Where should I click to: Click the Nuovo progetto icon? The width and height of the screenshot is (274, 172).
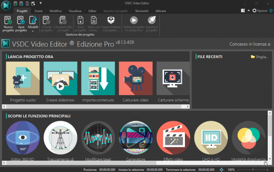(x=8, y=21)
